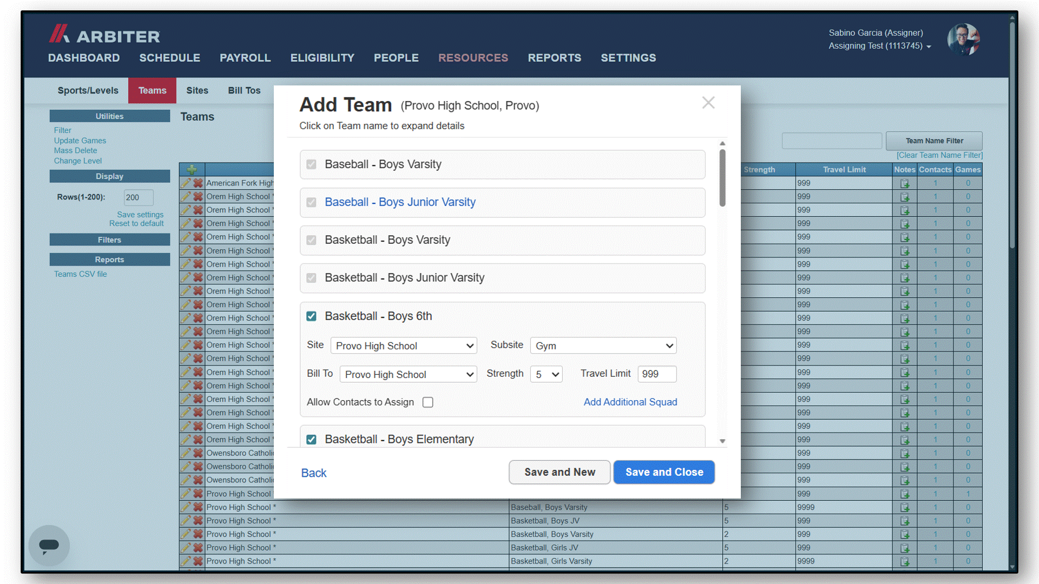1039x584 pixels.
Task: Click the Add Additional Squad link
Action: pyautogui.click(x=630, y=402)
